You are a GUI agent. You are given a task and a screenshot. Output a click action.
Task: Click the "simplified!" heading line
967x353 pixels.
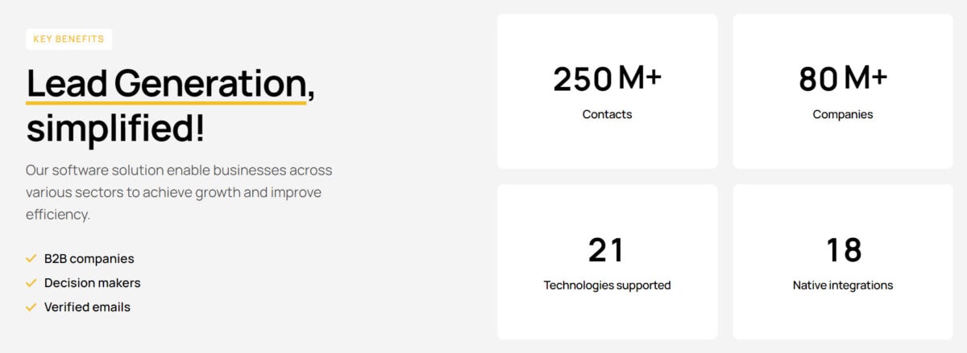(114, 129)
